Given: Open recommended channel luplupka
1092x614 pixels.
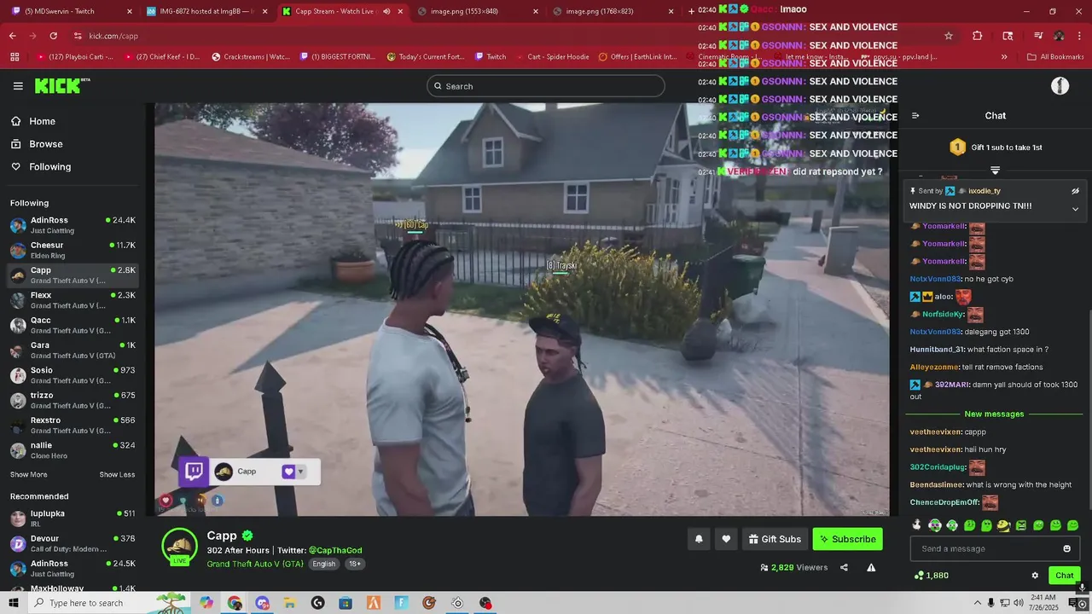Looking at the screenshot, I should click(x=73, y=518).
